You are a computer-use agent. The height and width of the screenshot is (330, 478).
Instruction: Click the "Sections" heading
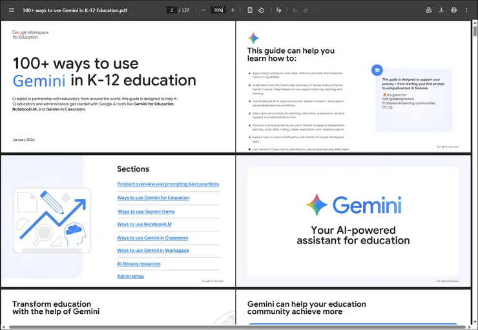[x=133, y=169]
